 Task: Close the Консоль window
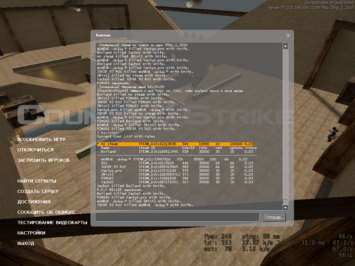click(288, 36)
